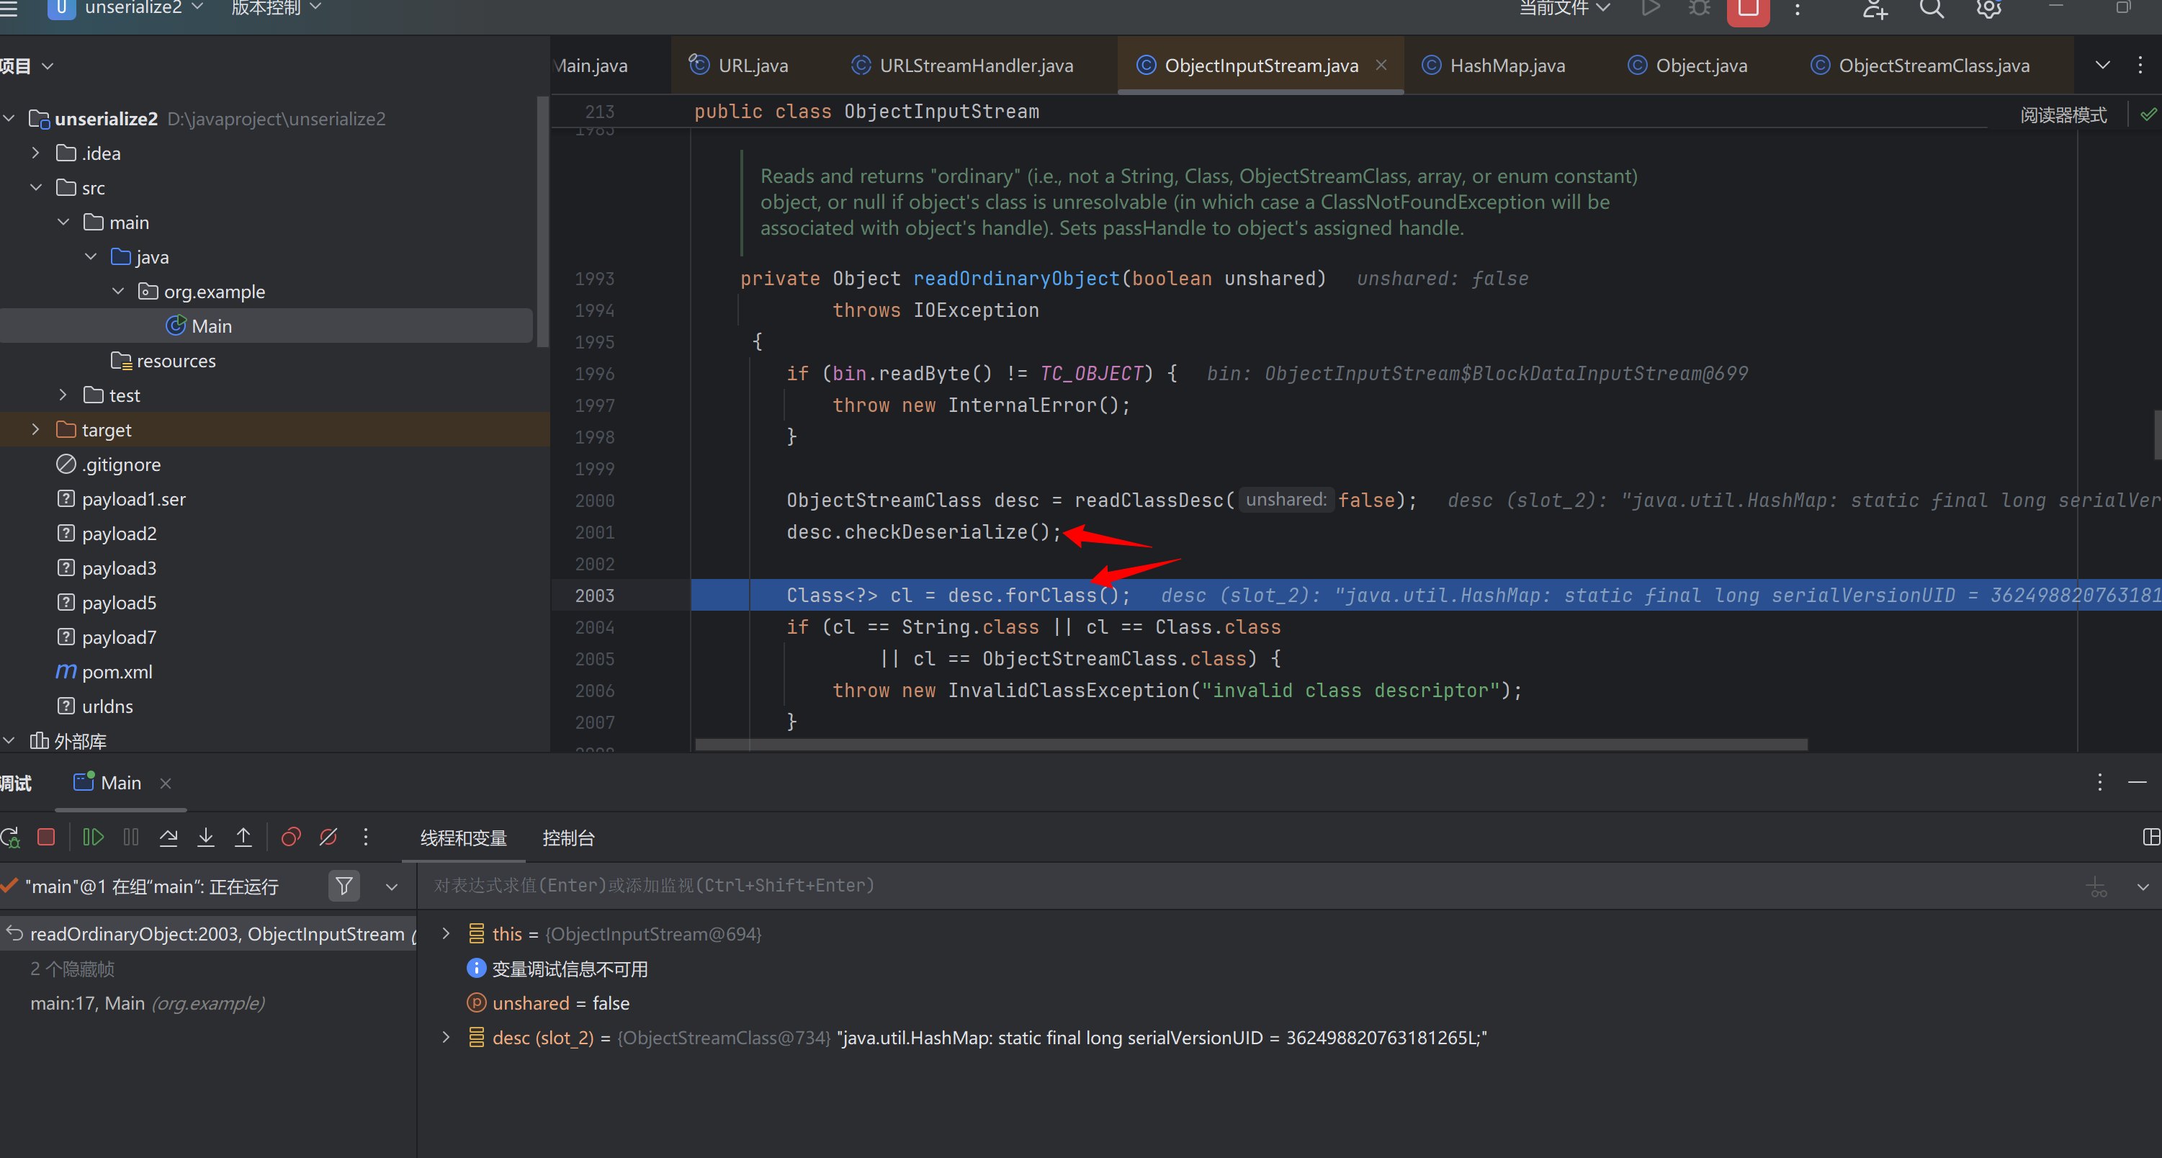Click the Step Into down-arrow icon
This screenshot has width=2162, height=1158.
(206, 837)
